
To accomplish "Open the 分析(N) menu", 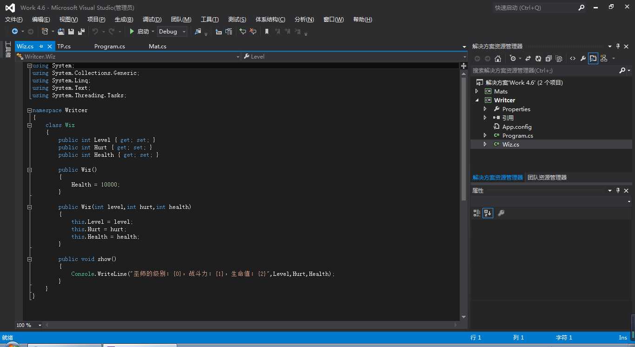I will [304, 20].
